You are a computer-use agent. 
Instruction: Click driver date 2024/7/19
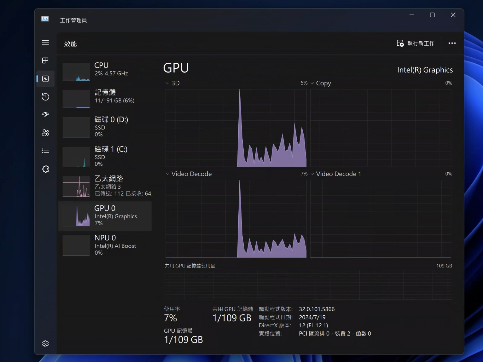(312, 317)
